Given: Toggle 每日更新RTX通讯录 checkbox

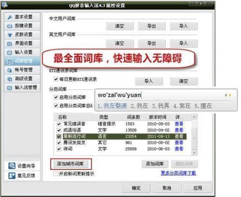Looking at the screenshot, I should (x=56, y=79).
